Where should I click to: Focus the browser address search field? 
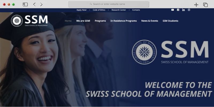pos(108,4)
